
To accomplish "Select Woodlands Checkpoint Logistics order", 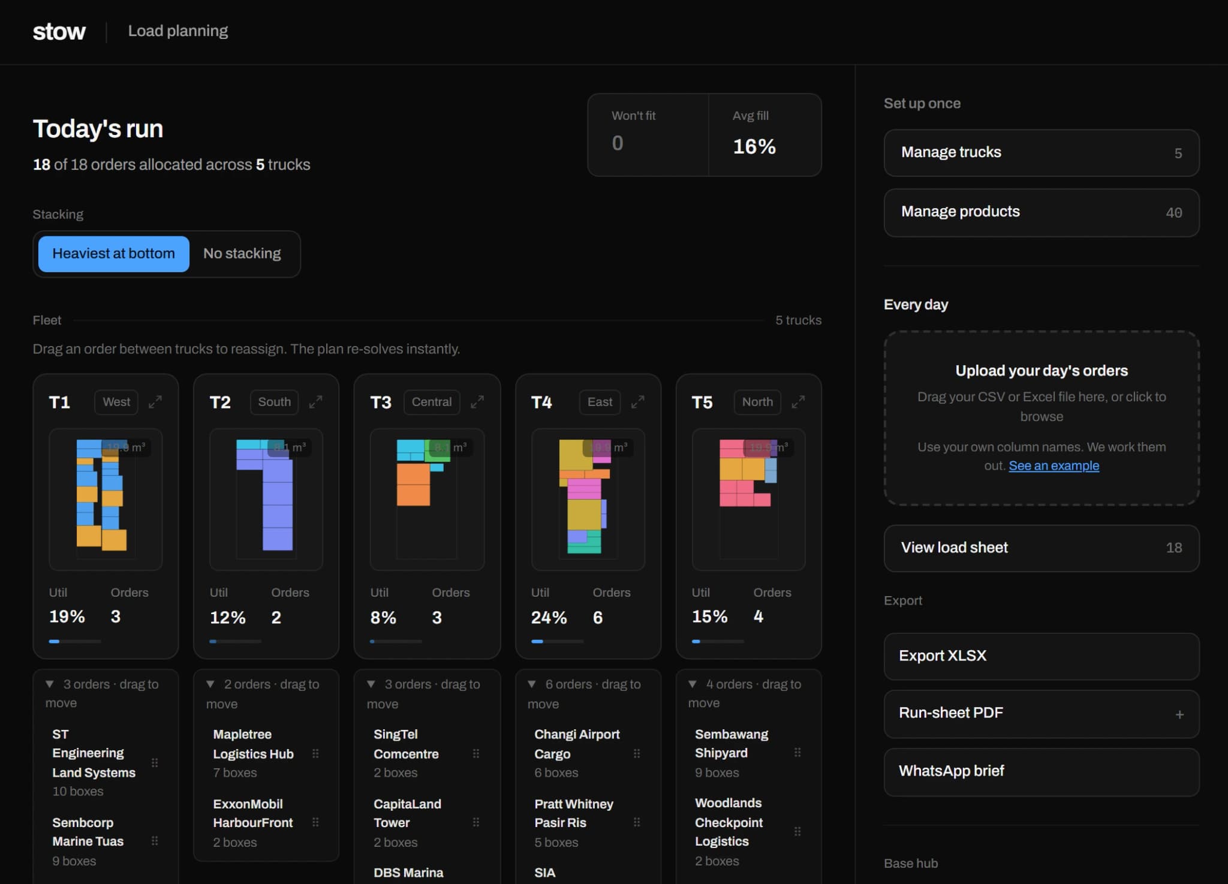I will (748, 831).
